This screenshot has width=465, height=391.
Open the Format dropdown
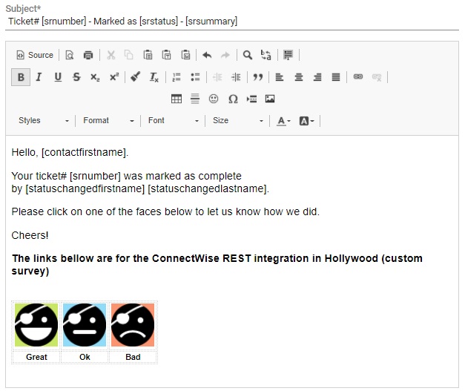pyautogui.click(x=108, y=120)
